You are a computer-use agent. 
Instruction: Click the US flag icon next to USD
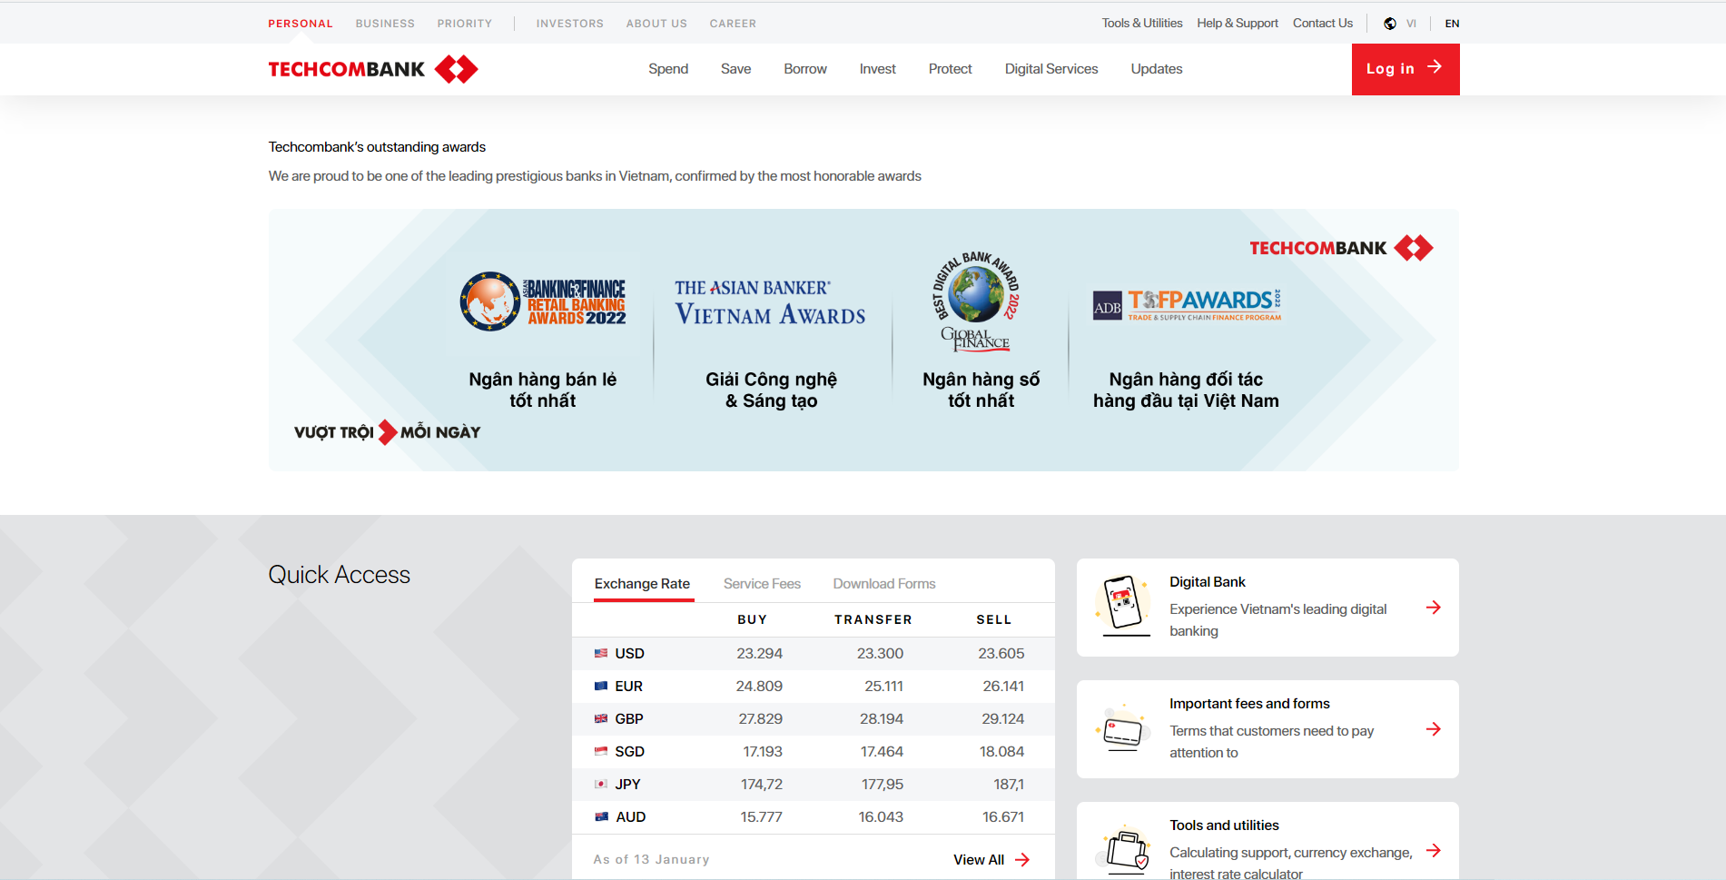point(602,653)
